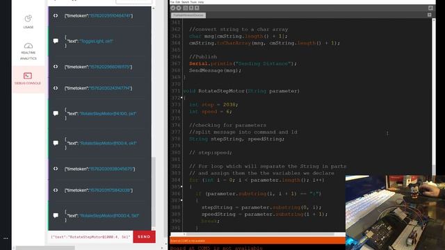Image resolution: width=445 pixels, height=250 pixels.
Task: Click the Save sketch icon in Arduino toolbar
Action: pyautogui.click(x=197, y=8)
